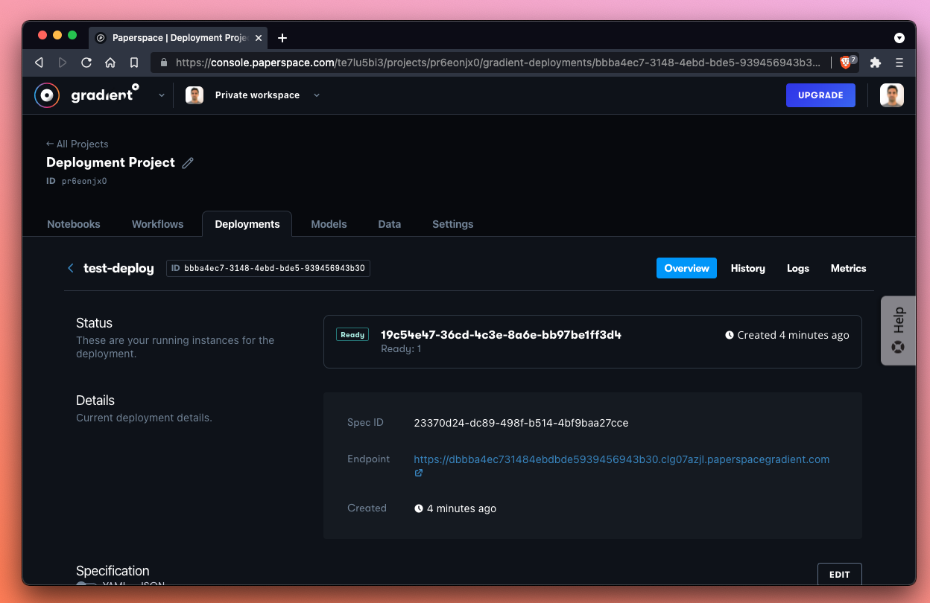The image size is (930, 603).
Task: Click project ID pr6eonjx0 text
Action: pyautogui.click(x=84, y=181)
